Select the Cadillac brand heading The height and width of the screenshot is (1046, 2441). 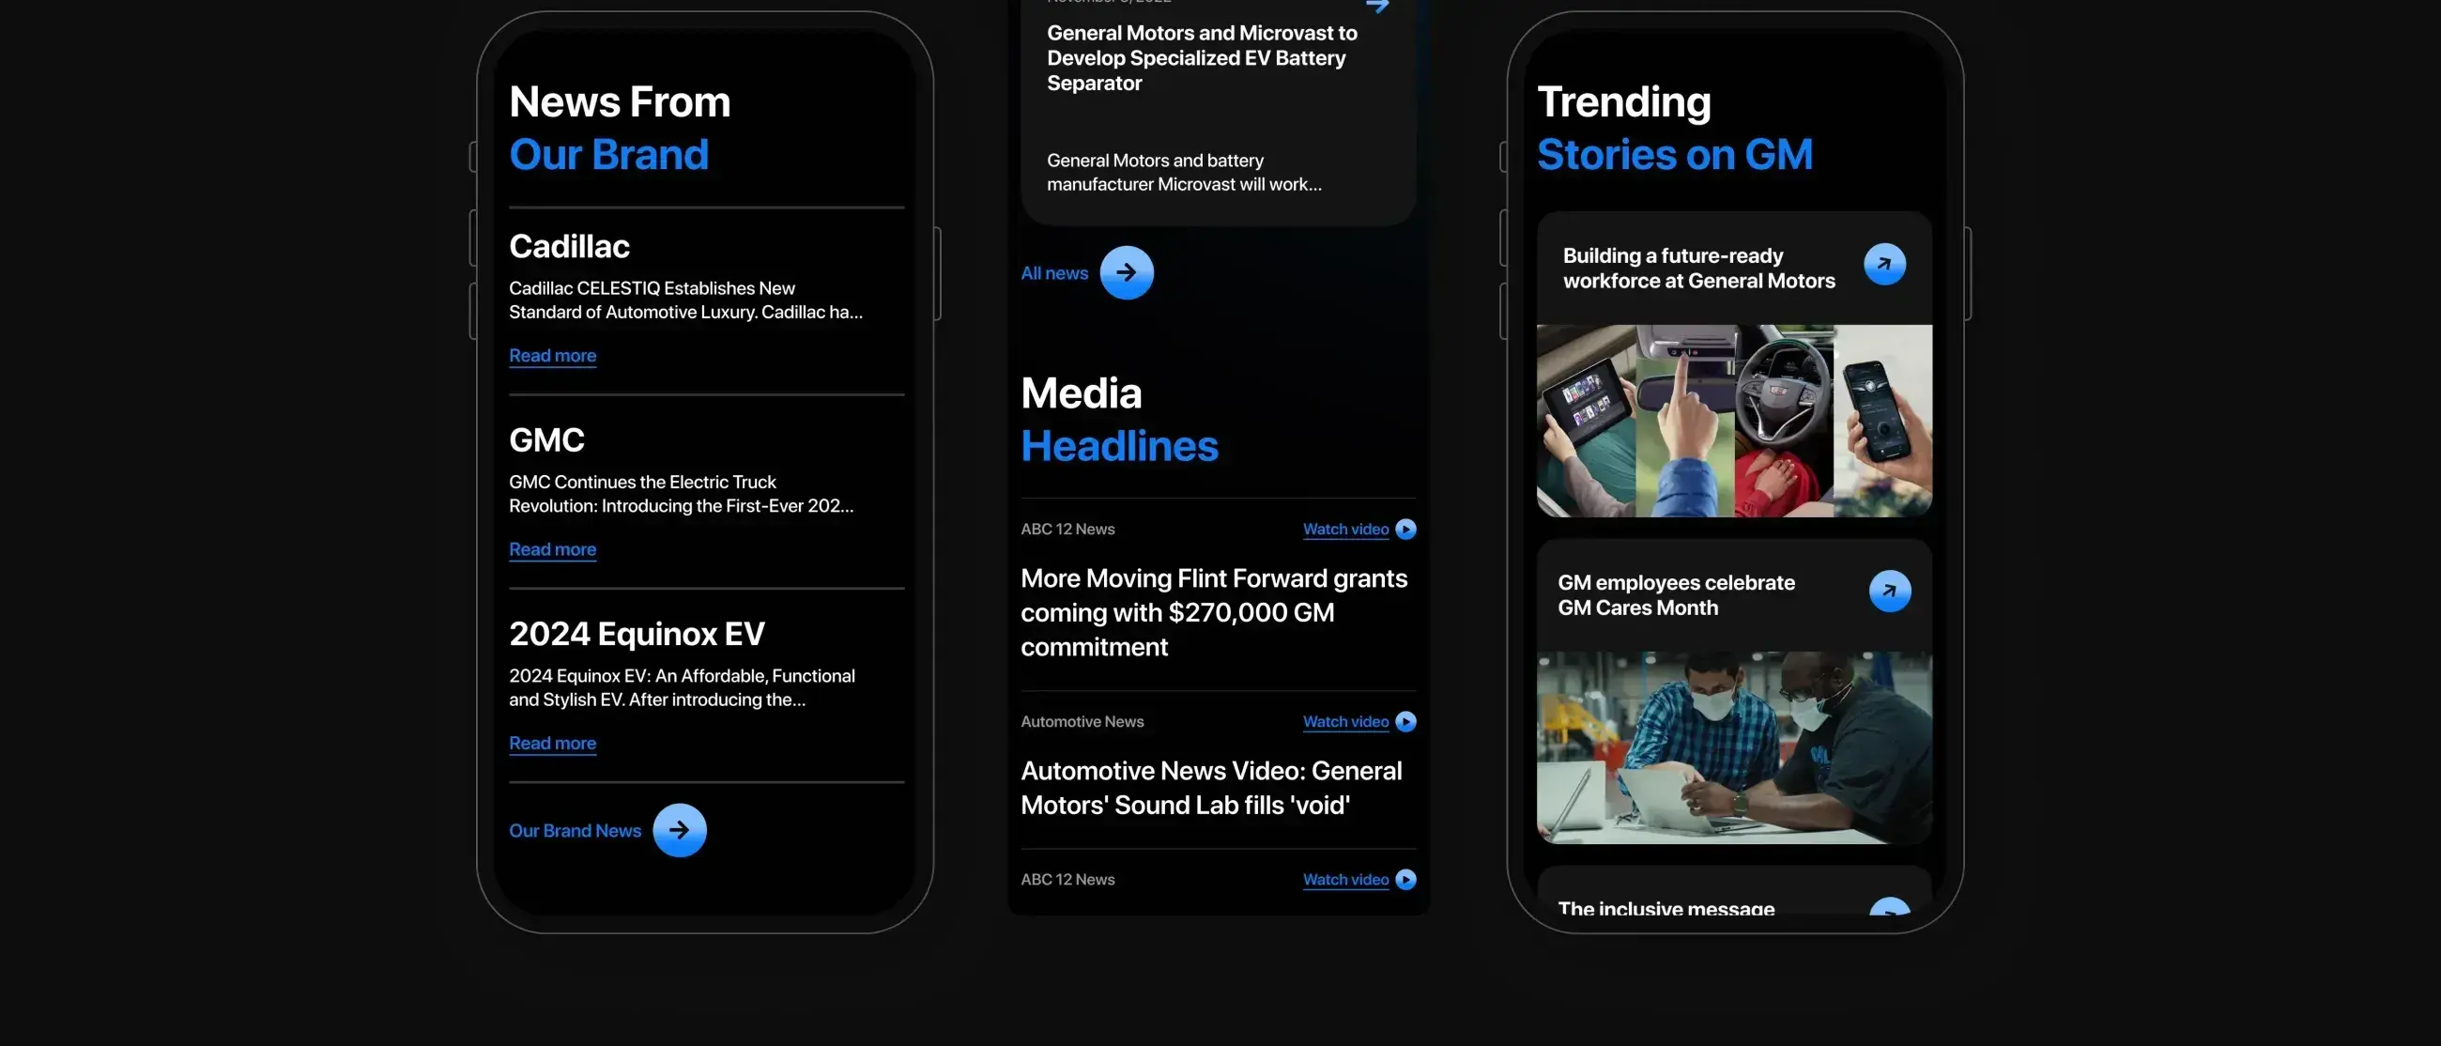(569, 246)
